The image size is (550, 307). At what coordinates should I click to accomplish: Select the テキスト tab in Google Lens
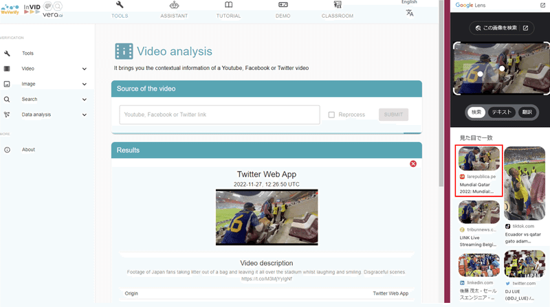pos(502,112)
